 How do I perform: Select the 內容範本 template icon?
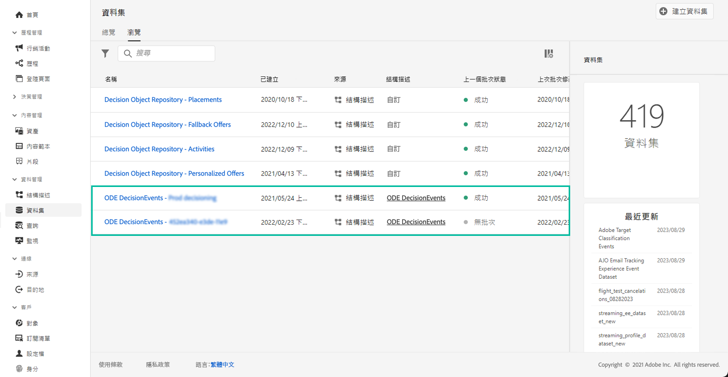click(19, 147)
